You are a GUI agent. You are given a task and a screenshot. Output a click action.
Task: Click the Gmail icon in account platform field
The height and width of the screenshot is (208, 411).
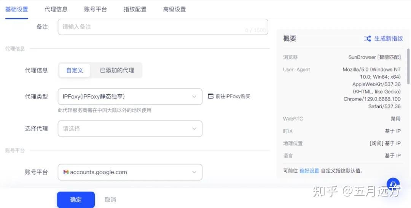pos(66,172)
